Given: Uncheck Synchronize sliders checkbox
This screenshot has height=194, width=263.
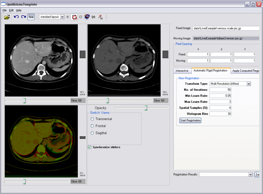Looking at the screenshot, I should pyautogui.click(x=89, y=147).
